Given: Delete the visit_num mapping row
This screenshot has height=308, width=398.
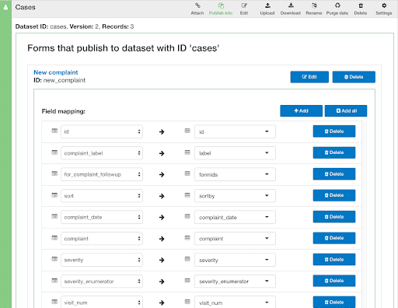Looking at the screenshot, I should pyautogui.click(x=334, y=303).
